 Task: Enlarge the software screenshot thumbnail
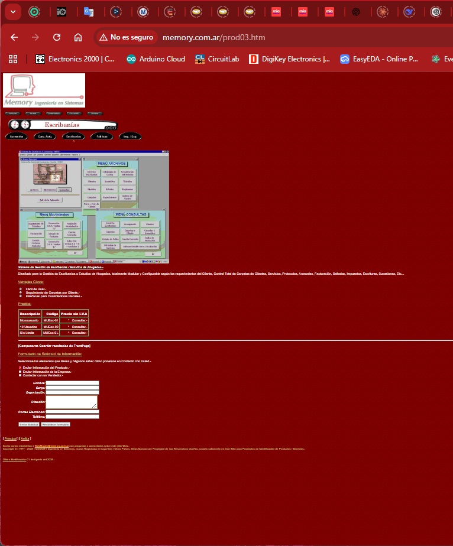coord(94,207)
